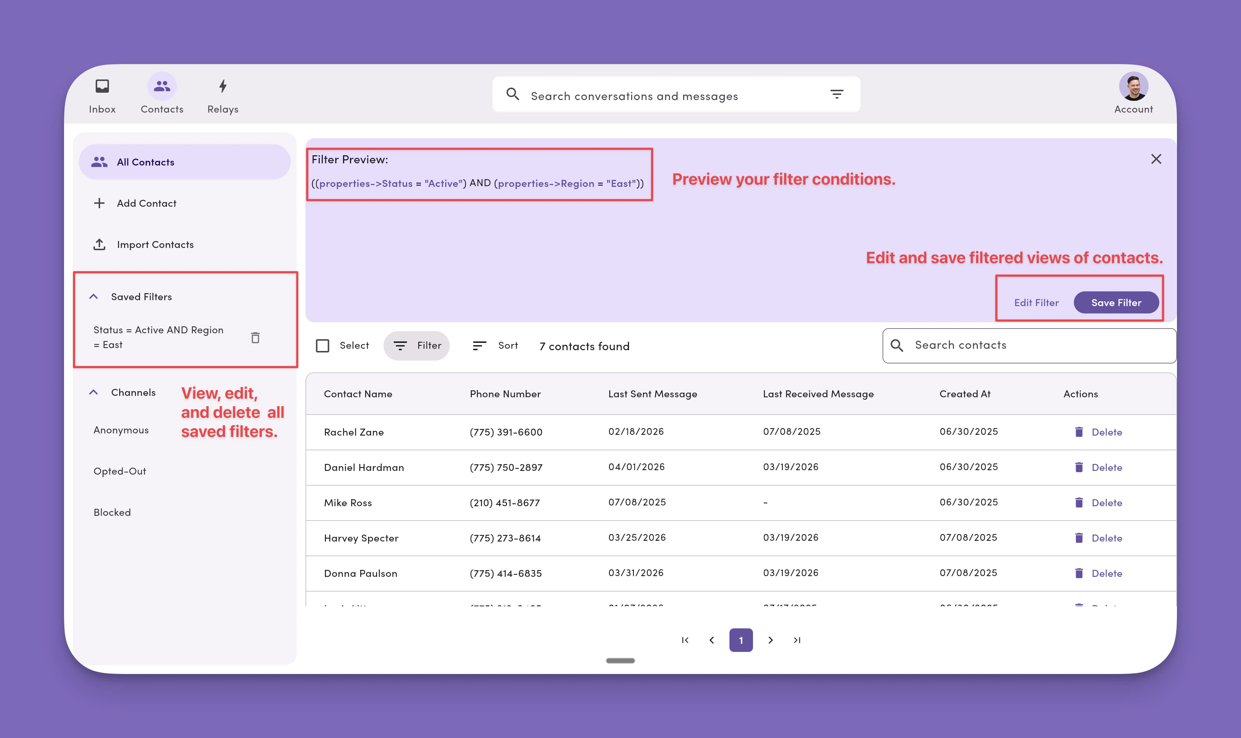Open Mike Ross contact row
This screenshot has height=738, width=1241.
click(740, 503)
